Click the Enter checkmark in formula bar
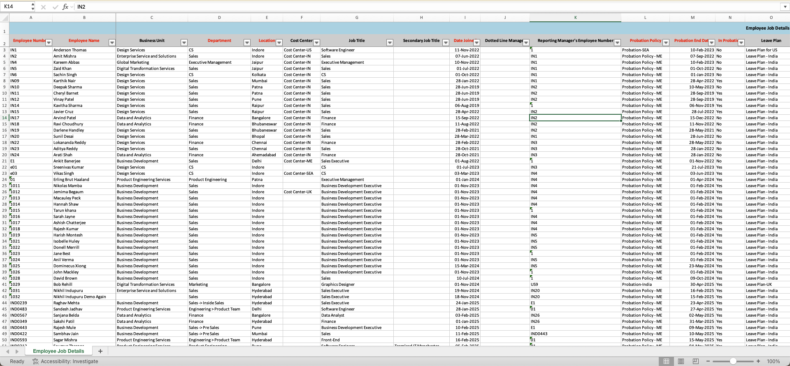 tap(55, 7)
